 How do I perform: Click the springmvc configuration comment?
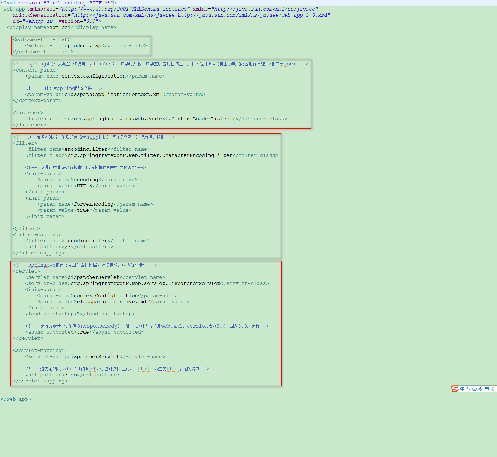85,265
